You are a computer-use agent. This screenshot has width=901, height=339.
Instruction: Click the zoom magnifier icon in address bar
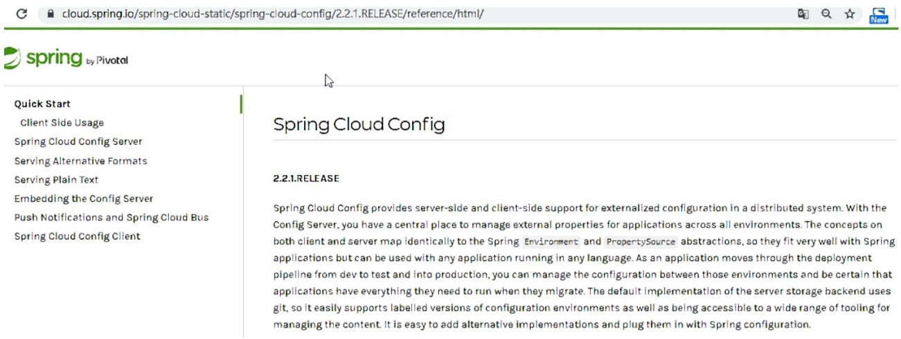pos(826,14)
